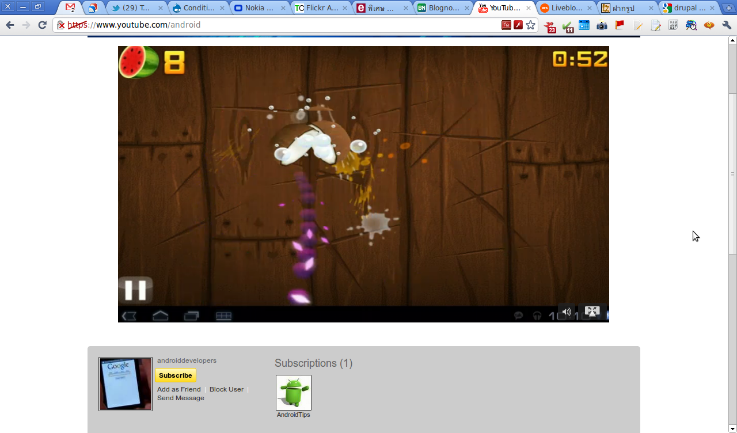Click the watermelon score icon in the game
This screenshot has width=737, height=433.
pyautogui.click(x=138, y=62)
